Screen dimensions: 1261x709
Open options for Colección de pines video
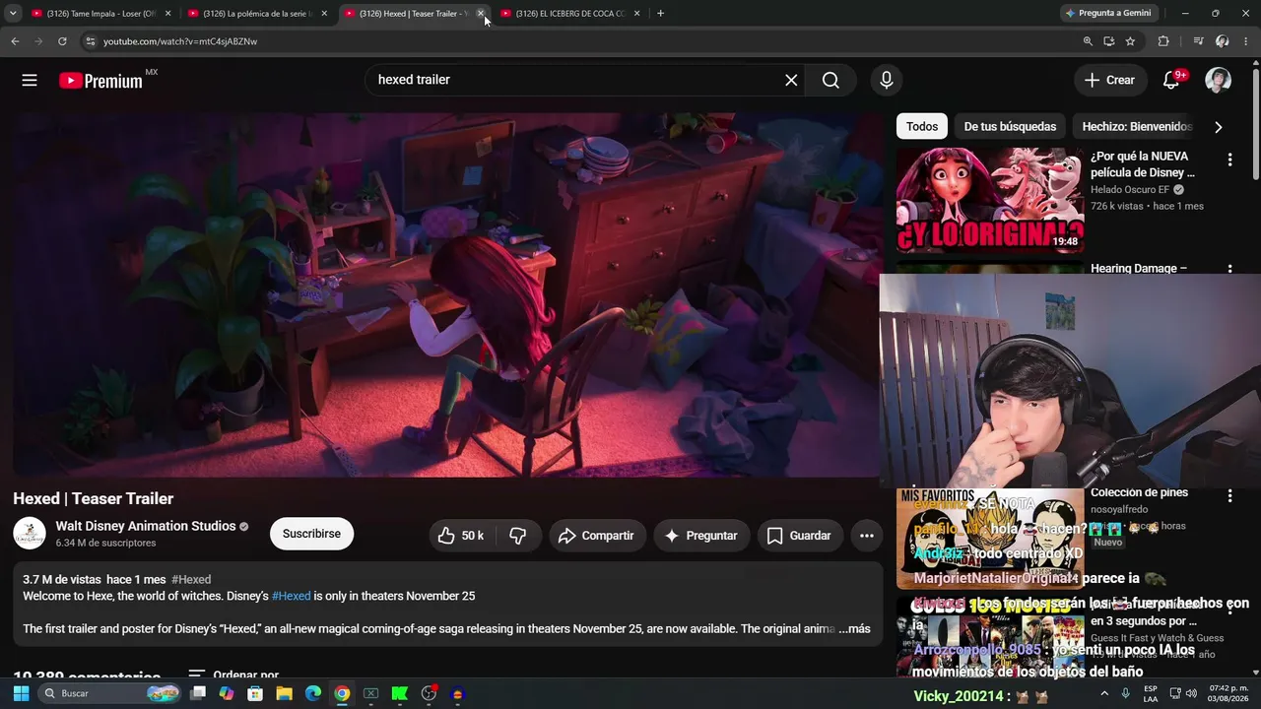[1229, 496]
